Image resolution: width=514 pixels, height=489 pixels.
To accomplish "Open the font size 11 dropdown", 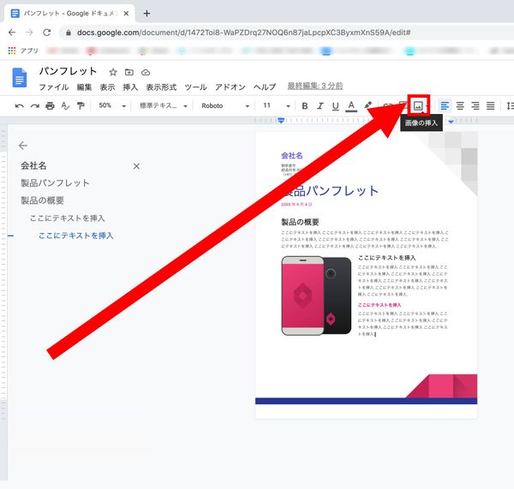I will (277, 106).
